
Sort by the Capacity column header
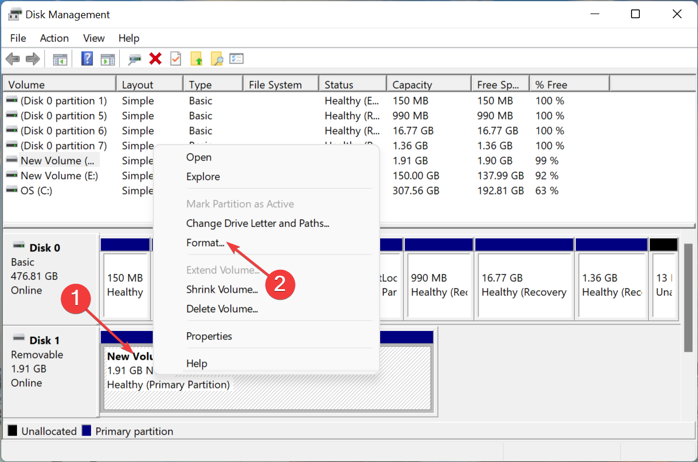pos(412,85)
